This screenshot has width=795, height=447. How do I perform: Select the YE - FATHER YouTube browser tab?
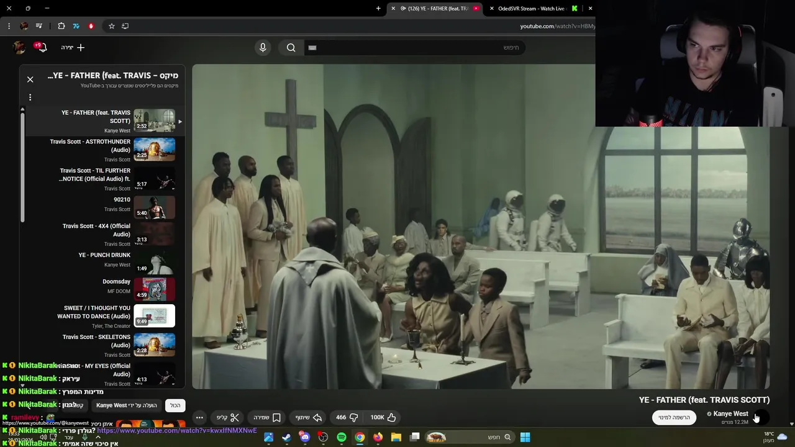(437, 9)
